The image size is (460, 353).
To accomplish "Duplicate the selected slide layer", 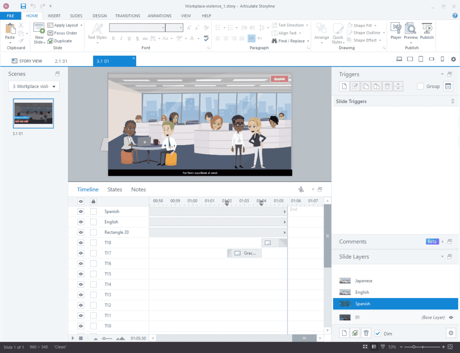I will (355, 333).
